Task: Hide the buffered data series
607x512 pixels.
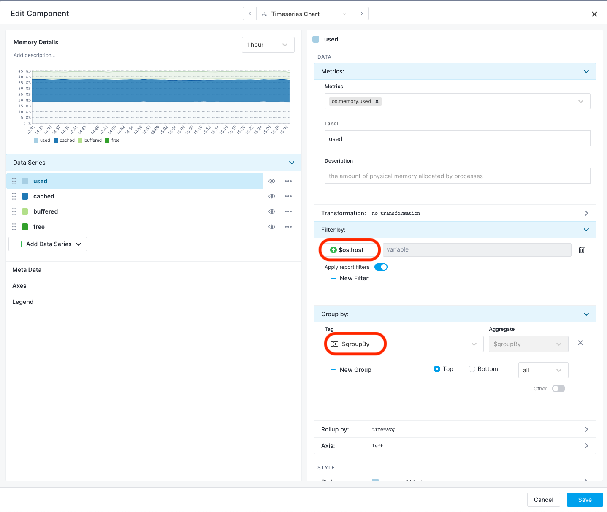Action: pos(272,211)
